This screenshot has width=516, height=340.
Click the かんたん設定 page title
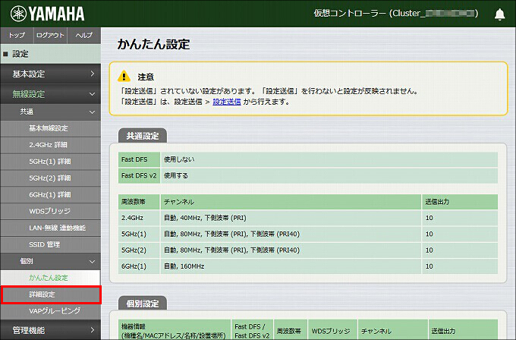point(153,45)
